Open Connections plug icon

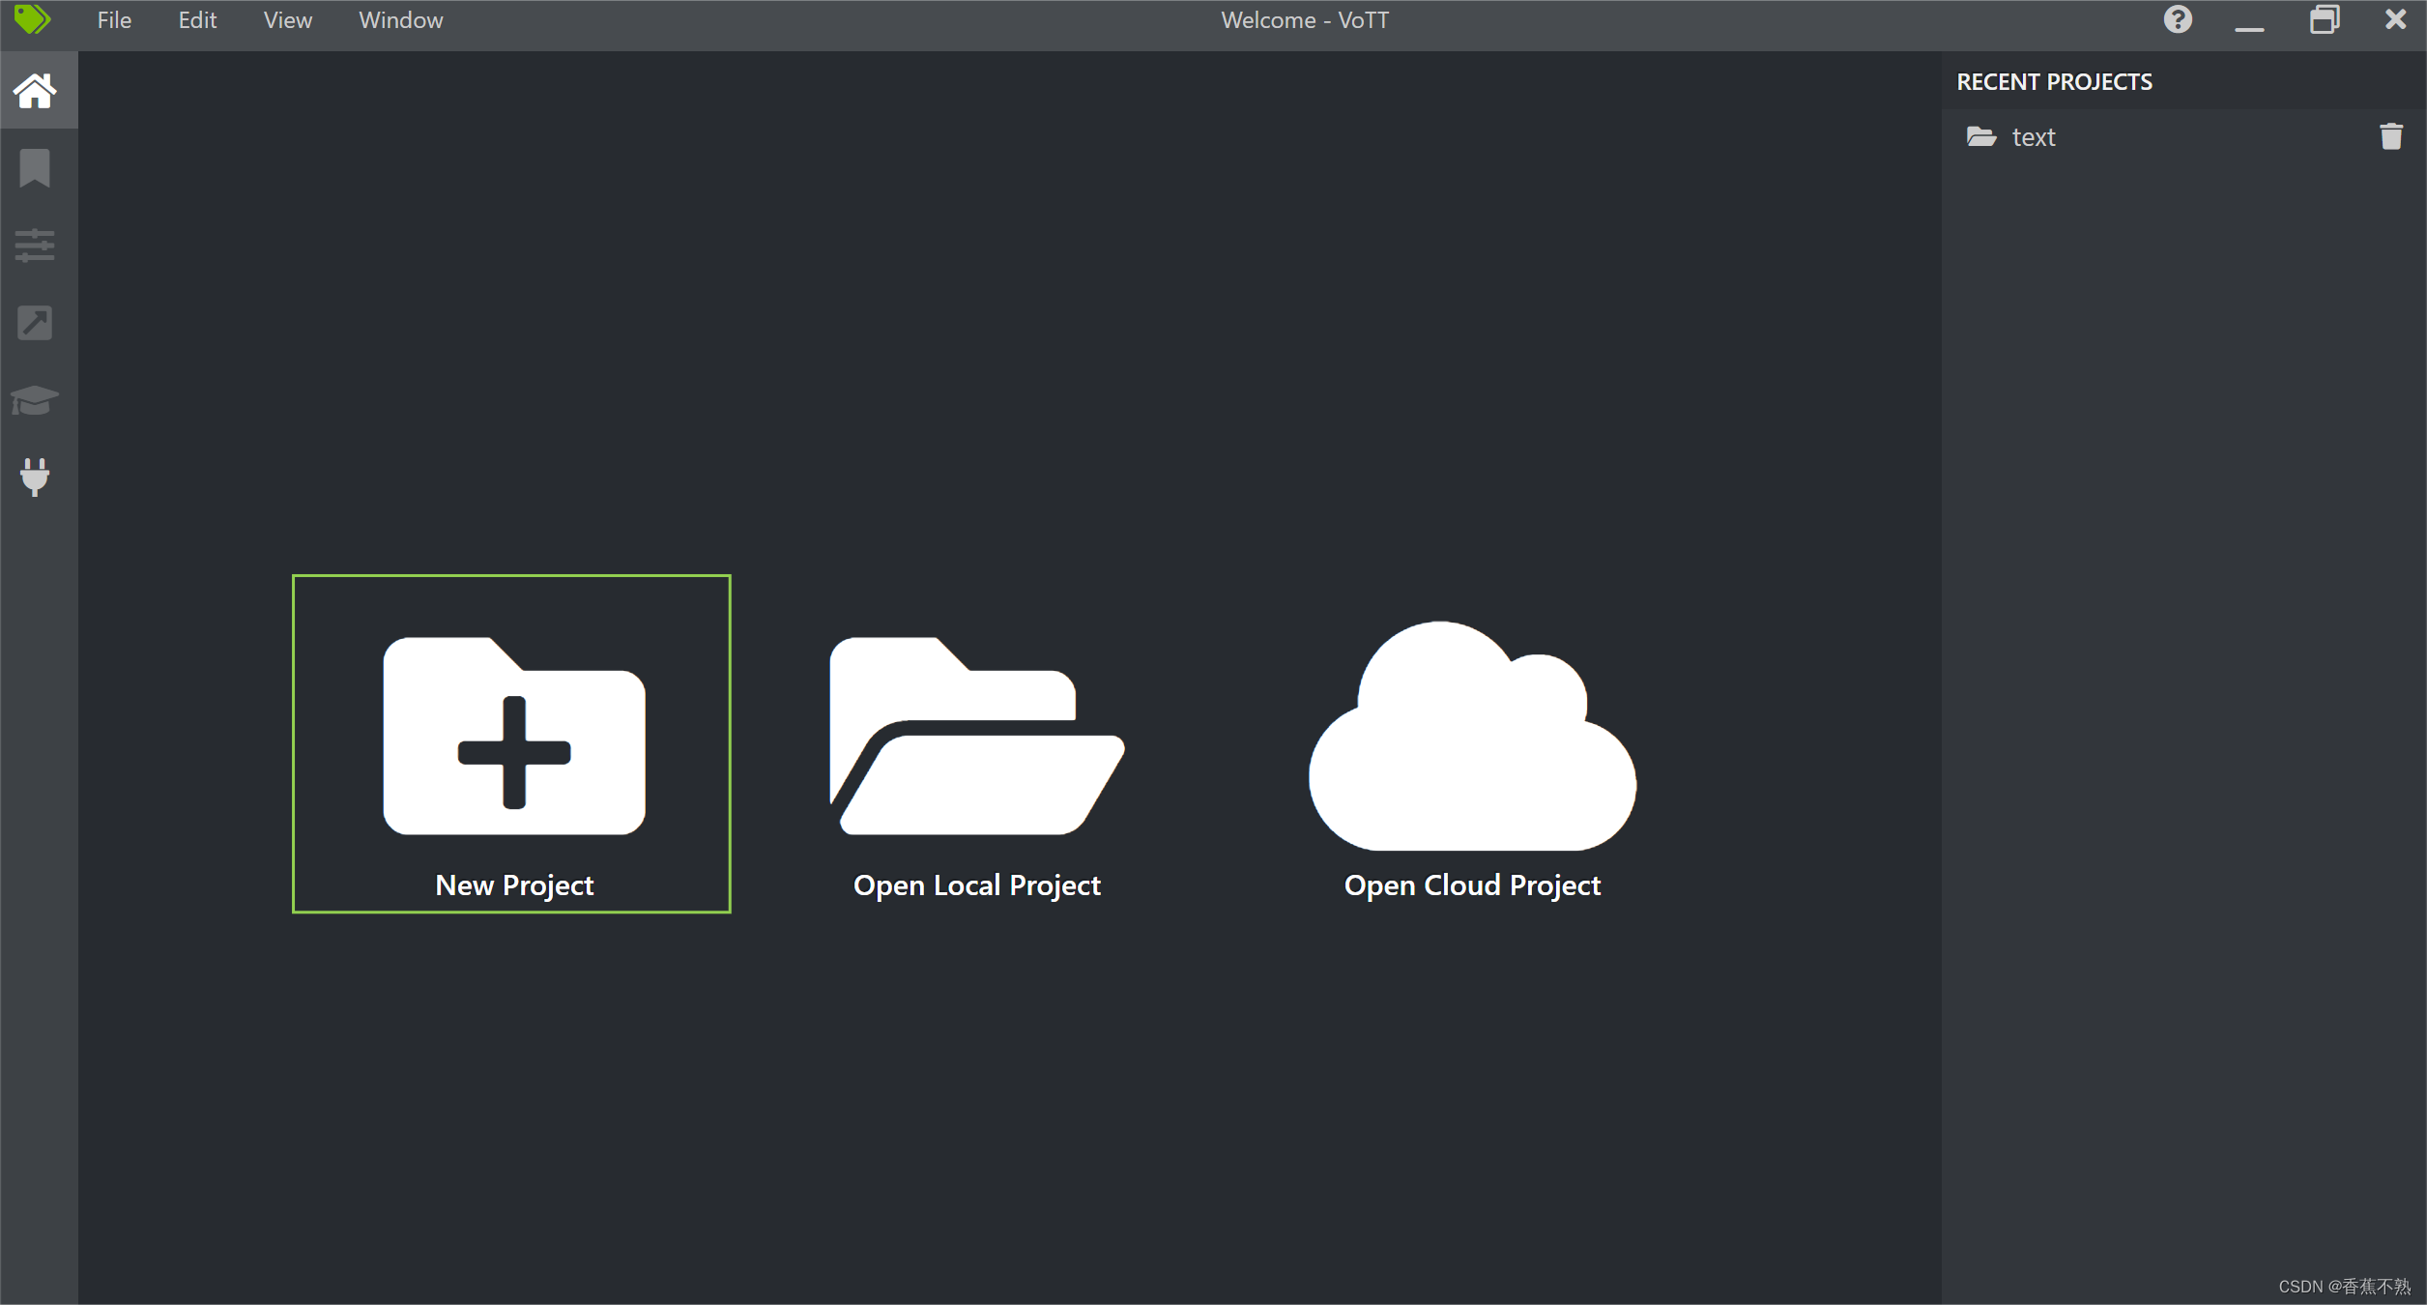click(35, 477)
